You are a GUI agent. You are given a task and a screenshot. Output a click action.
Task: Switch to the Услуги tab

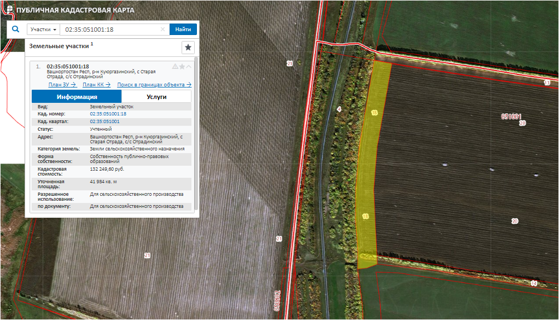[x=156, y=97]
